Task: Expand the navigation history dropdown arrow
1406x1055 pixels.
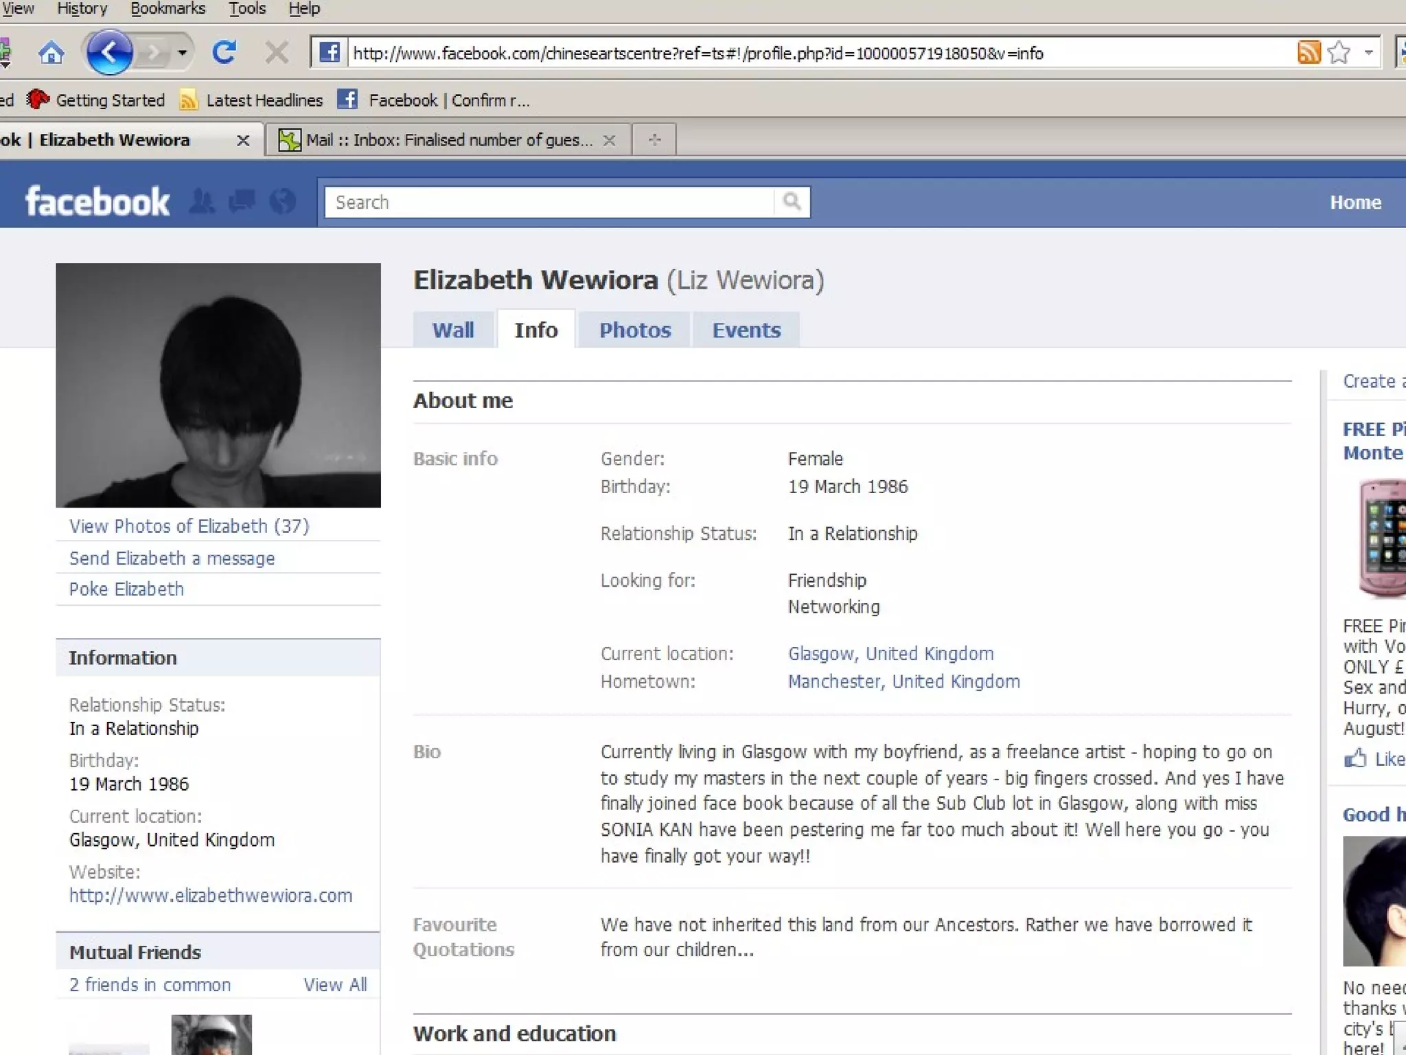Action: [182, 52]
